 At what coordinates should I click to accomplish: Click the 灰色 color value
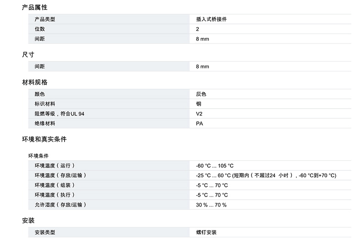click(x=201, y=94)
